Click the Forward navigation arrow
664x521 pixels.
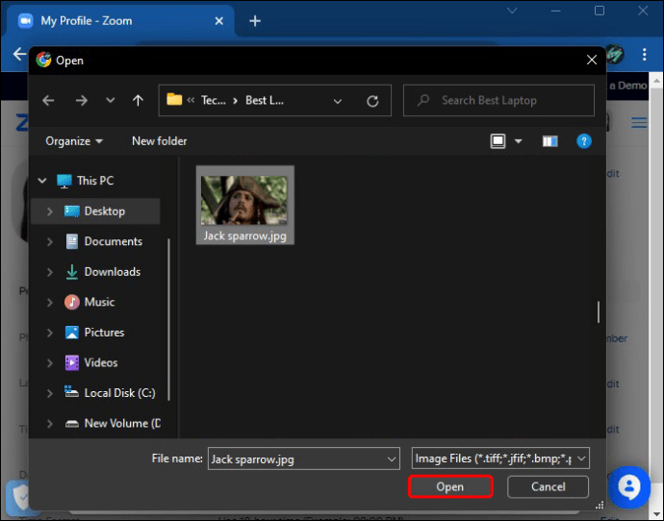click(81, 100)
